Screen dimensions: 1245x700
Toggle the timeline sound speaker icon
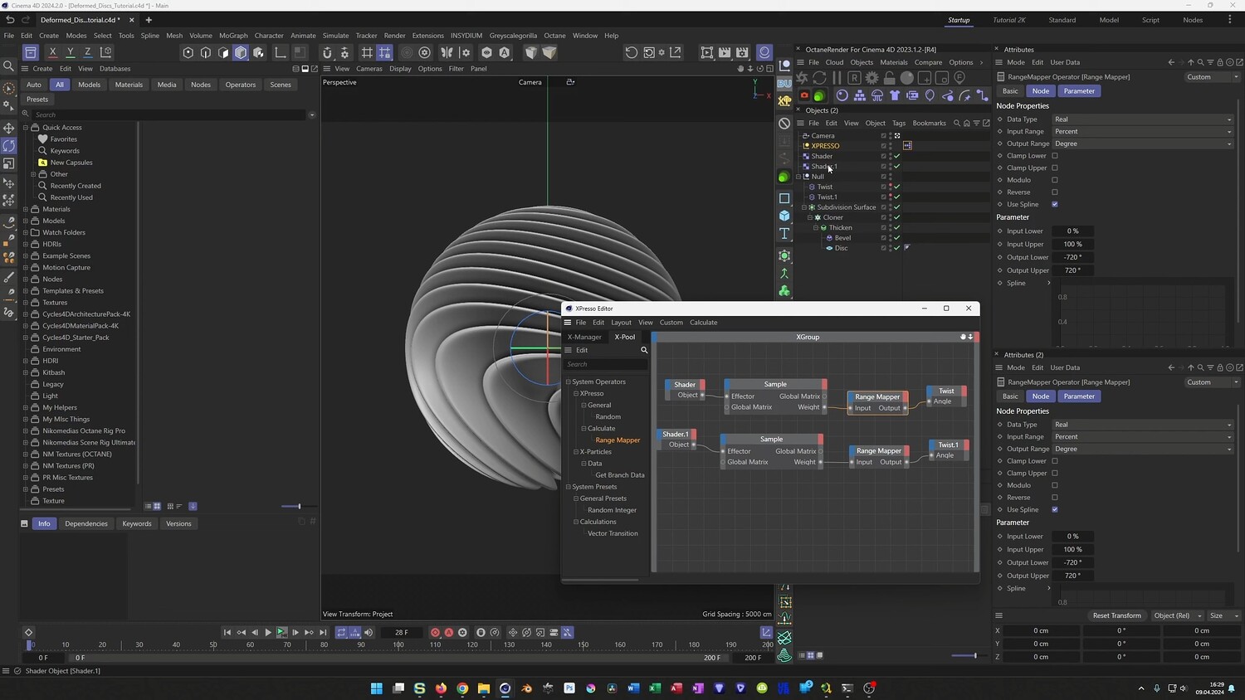(369, 633)
